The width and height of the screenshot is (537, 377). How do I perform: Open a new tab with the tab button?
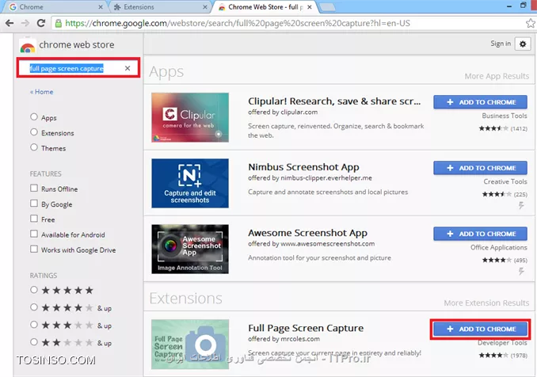point(327,7)
